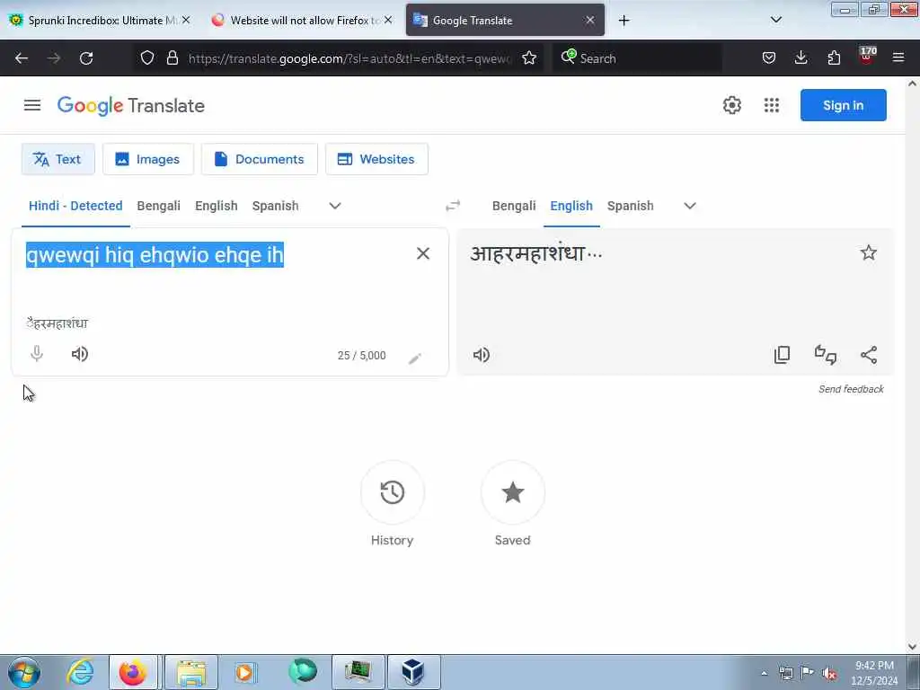Save translation with the star icon
Viewport: 920px width, 690px height.
click(x=869, y=252)
